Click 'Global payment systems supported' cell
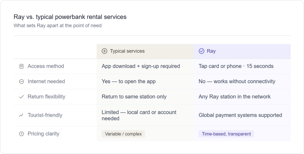Image resolution: width=304 pixels, height=154 pixels. pyautogui.click(x=240, y=115)
